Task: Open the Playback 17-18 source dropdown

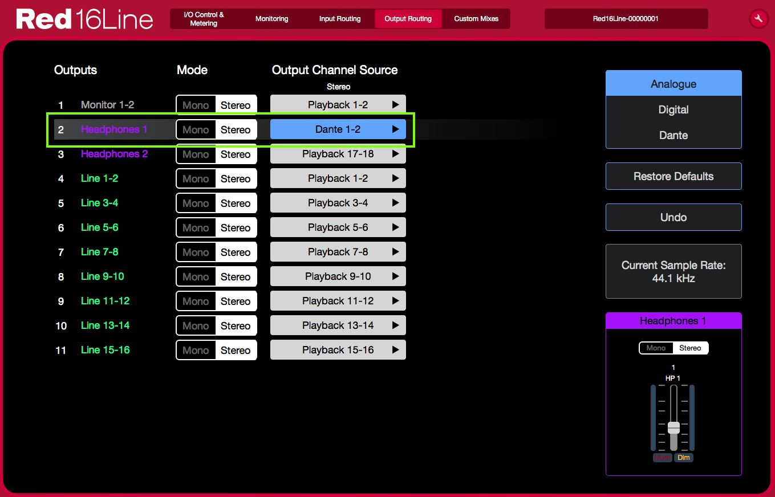Action: [338, 154]
